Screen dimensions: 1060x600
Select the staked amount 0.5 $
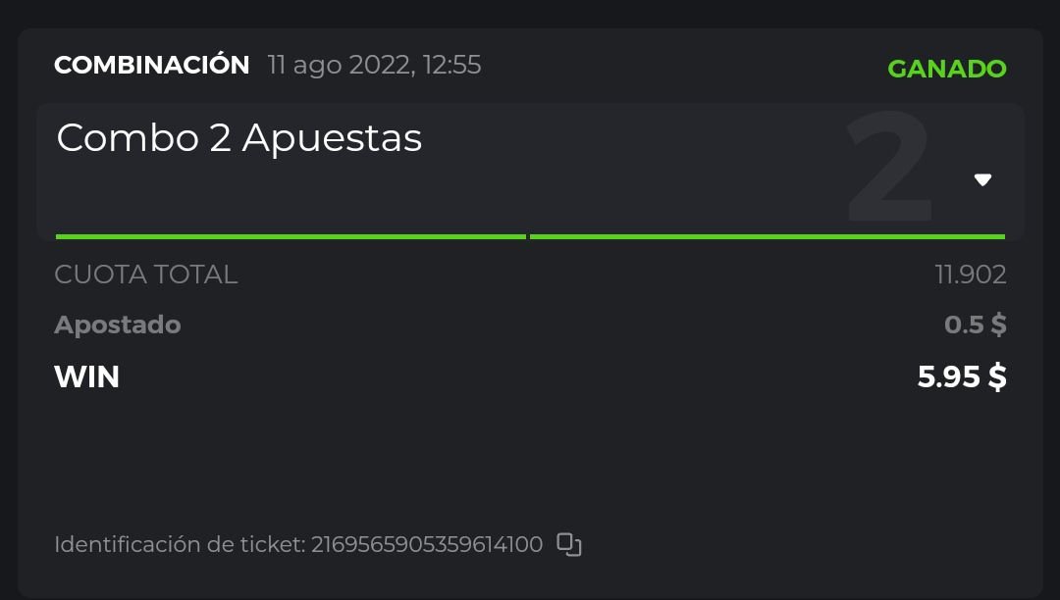tap(975, 325)
